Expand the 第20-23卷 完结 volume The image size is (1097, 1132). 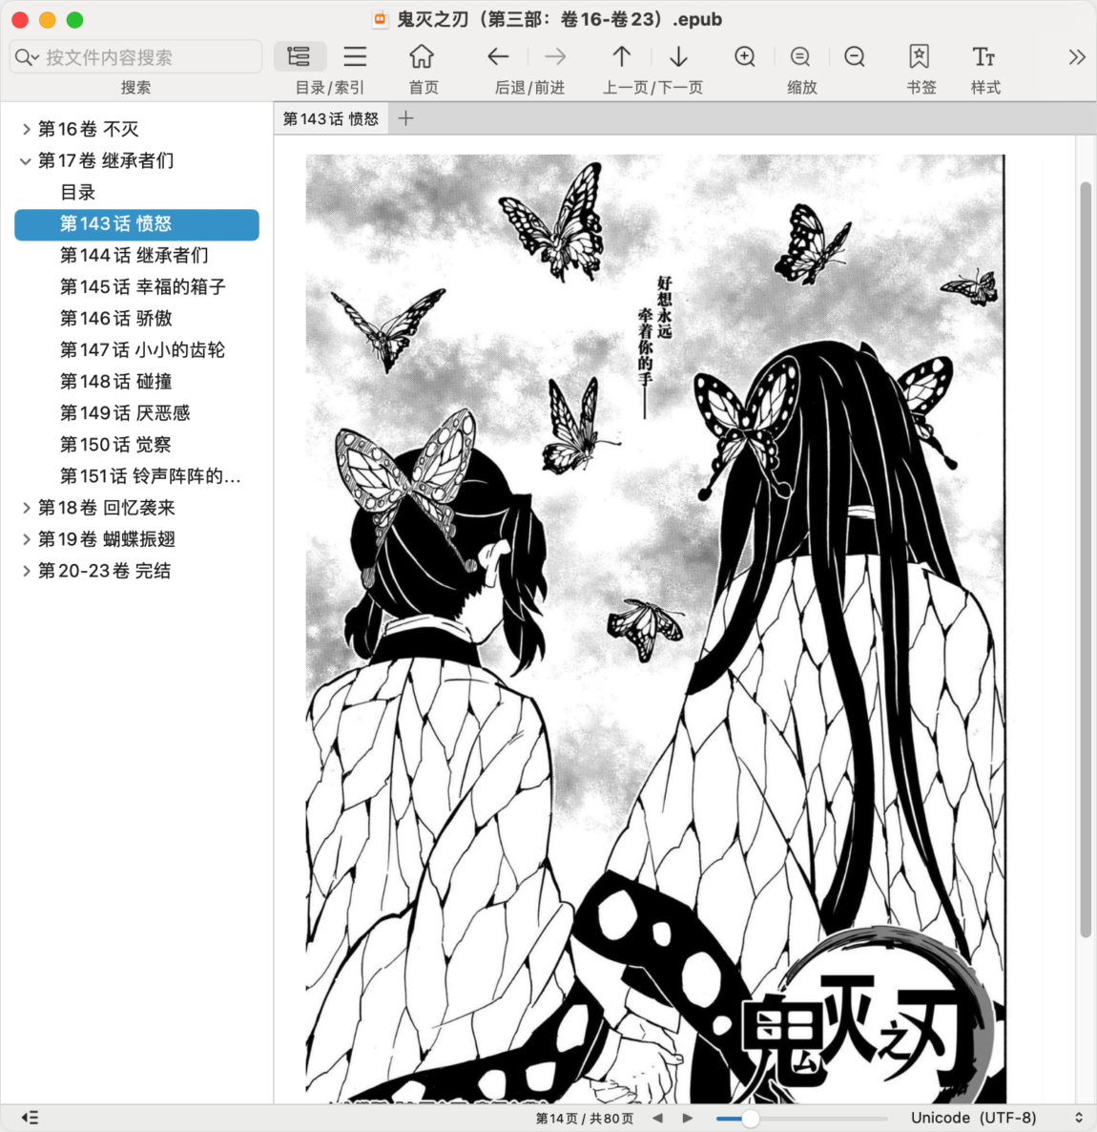[26, 571]
